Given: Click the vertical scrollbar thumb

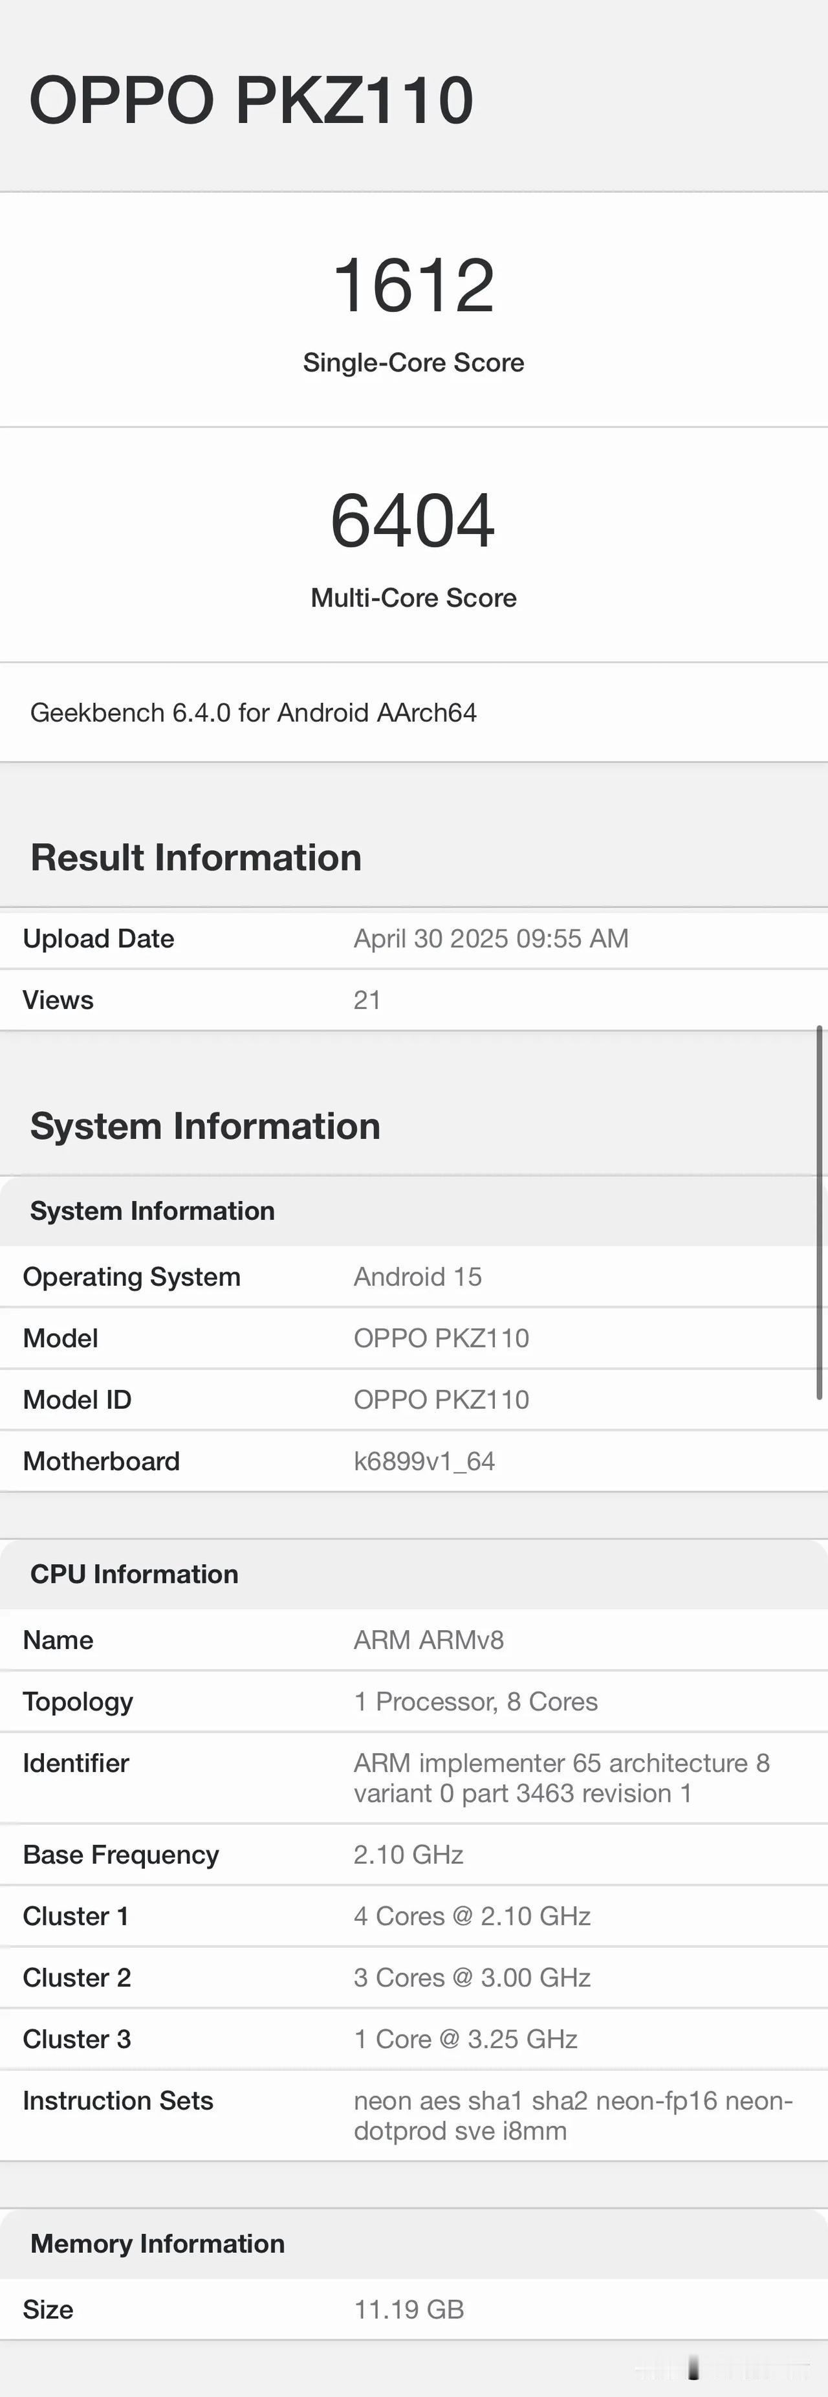Looking at the screenshot, I should coord(820,1213).
